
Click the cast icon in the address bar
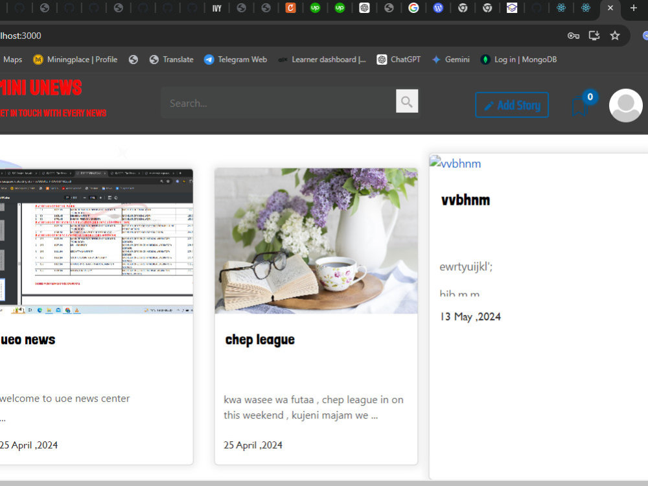(594, 36)
